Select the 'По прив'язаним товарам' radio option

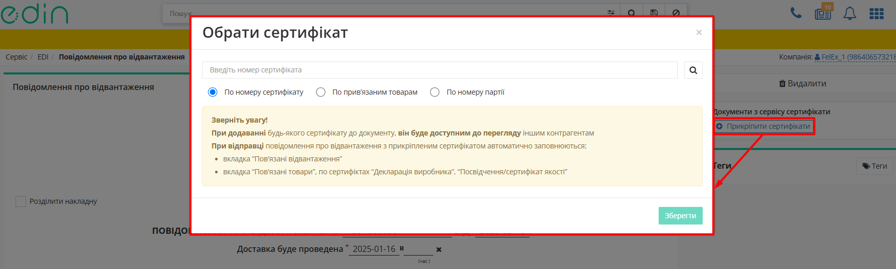point(321,92)
